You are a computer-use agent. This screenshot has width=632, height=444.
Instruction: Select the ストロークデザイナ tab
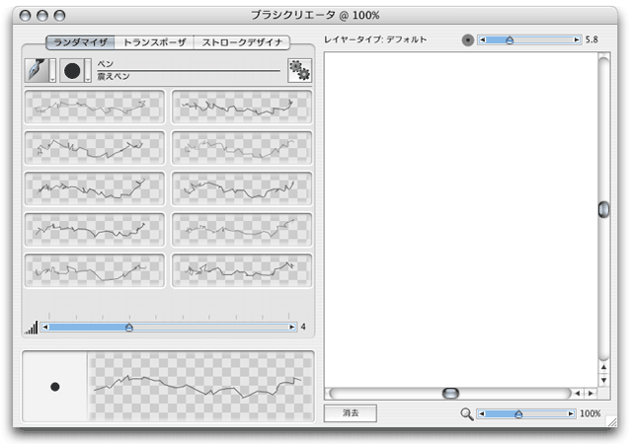point(241,42)
